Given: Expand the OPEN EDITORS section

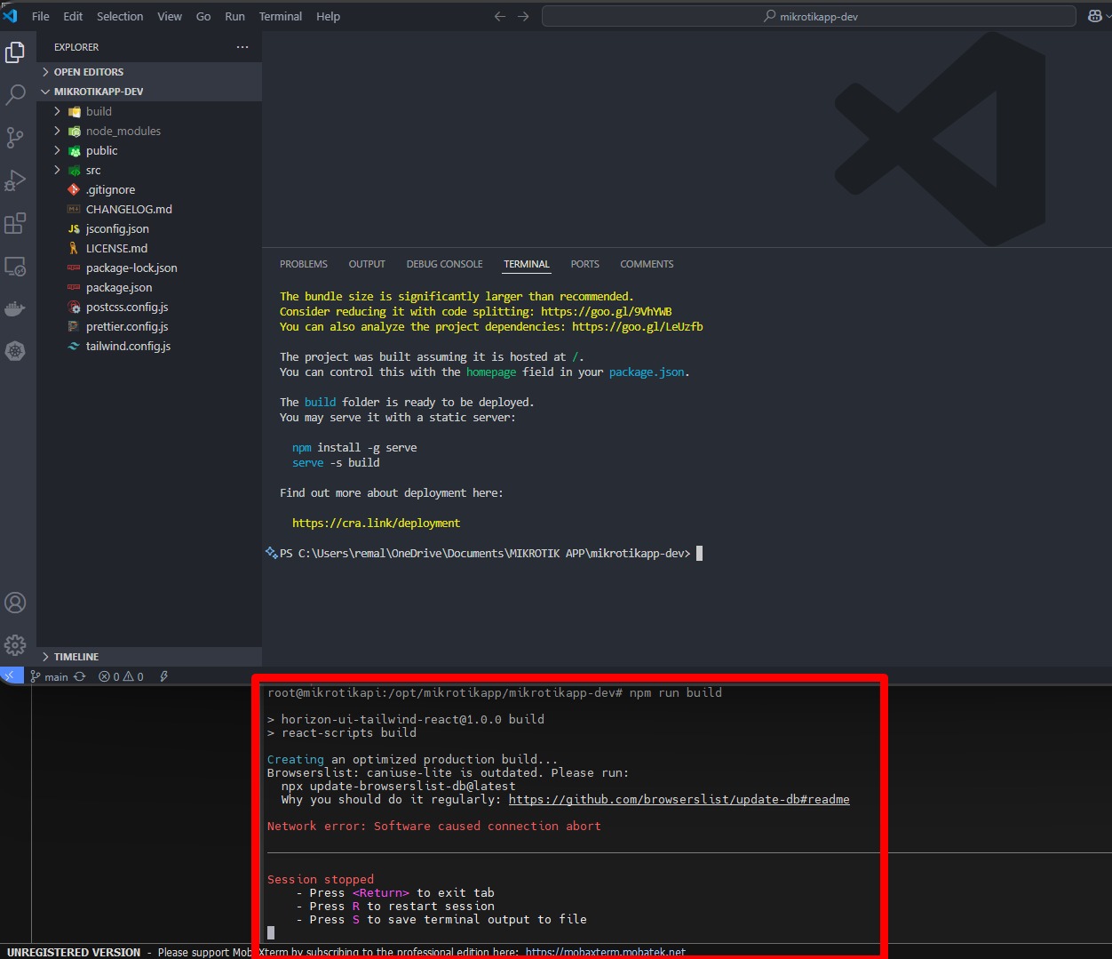Looking at the screenshot, I should [x=149, y=72].
